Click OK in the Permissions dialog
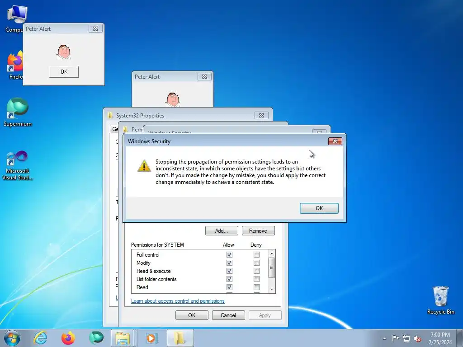 (x=192, y=315)
